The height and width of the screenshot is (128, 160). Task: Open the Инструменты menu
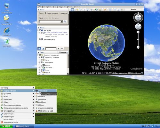point(61,7)
